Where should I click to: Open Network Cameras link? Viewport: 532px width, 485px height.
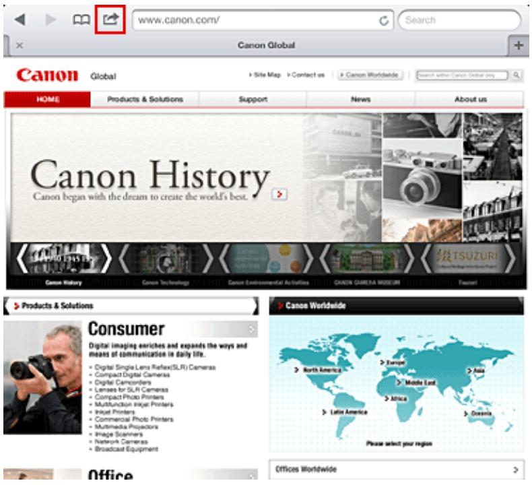[x=121, y=442]
